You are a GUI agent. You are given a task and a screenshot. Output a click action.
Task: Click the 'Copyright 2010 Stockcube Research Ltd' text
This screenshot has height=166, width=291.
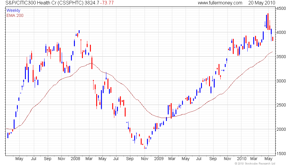click(x=255, y=164)
